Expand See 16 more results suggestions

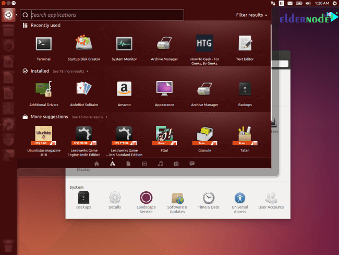click(90, 117)
